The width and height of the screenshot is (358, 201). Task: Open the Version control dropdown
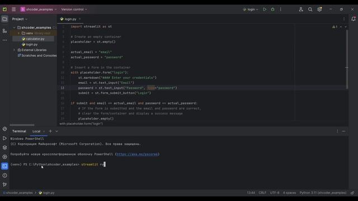tap(74, 9)
